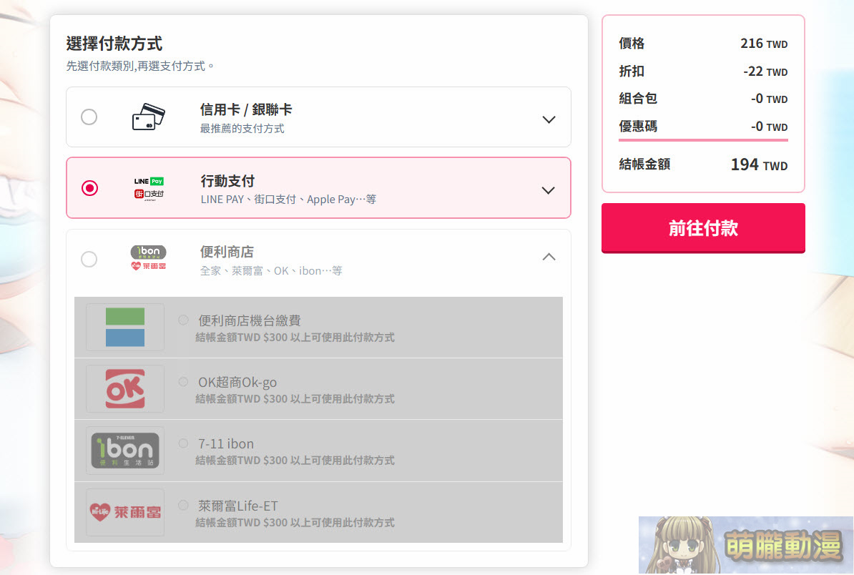Click the 萊爾富Life-ET label
854x575 pixels.
[x=238, y=506]
